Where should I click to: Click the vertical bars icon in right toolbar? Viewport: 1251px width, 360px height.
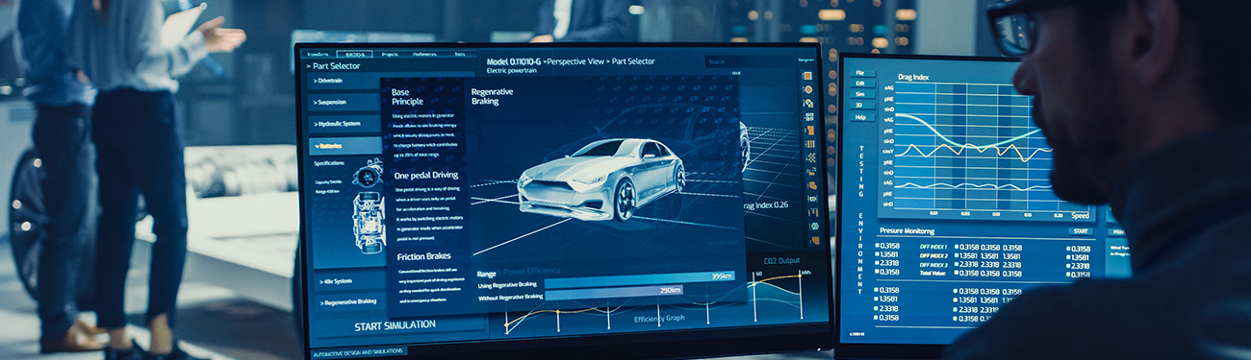tap(808, 143)
